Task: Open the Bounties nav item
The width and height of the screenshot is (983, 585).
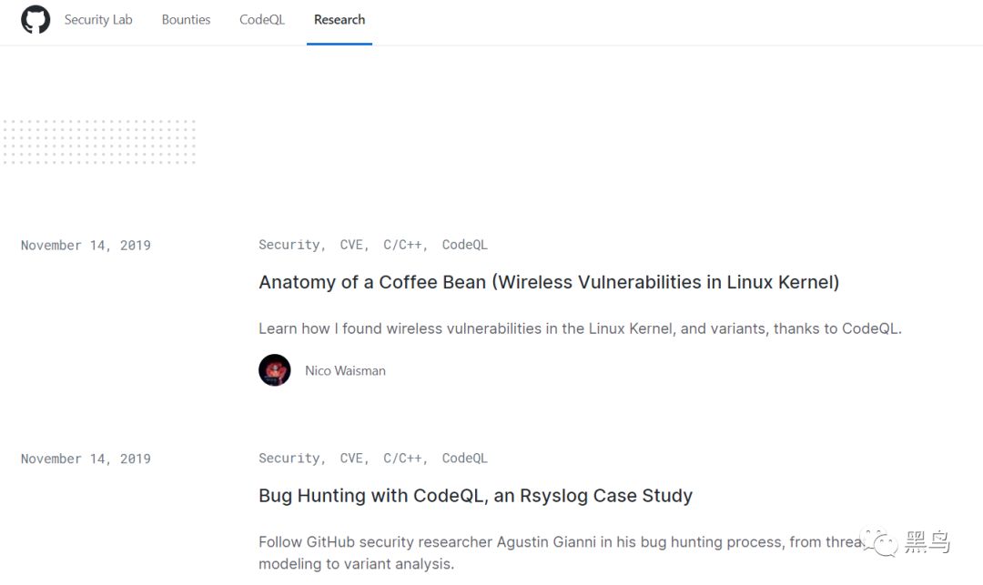Action: click(187, 19)
